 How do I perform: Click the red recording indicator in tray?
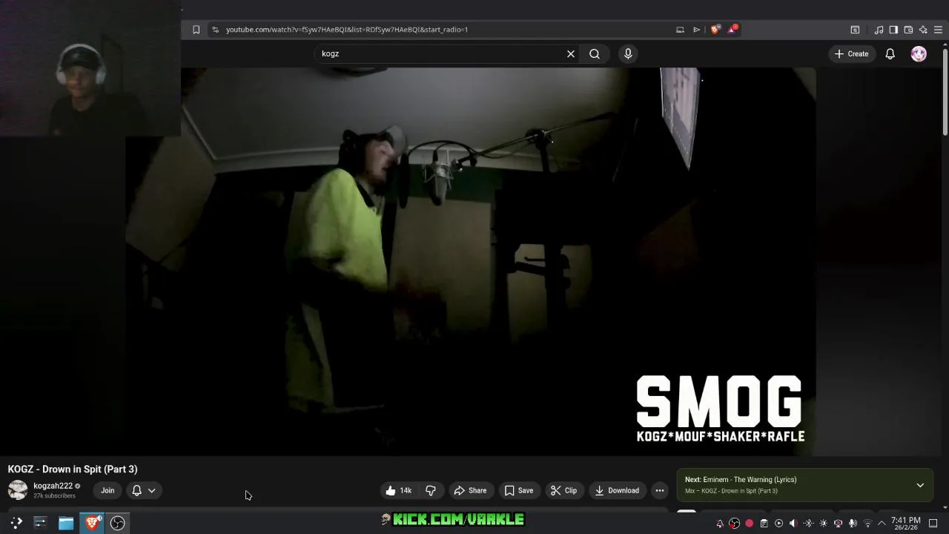click(749, 524)
